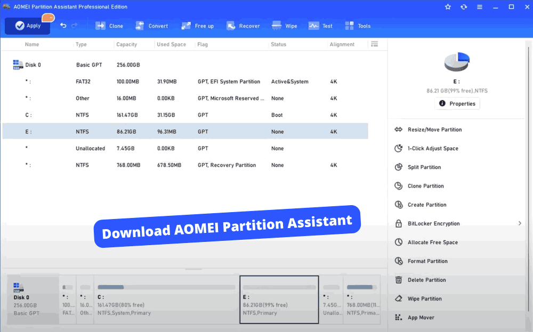Open the column view options icon
The width and height of the screenshot is (533, 332).
[x=374, y=44]
